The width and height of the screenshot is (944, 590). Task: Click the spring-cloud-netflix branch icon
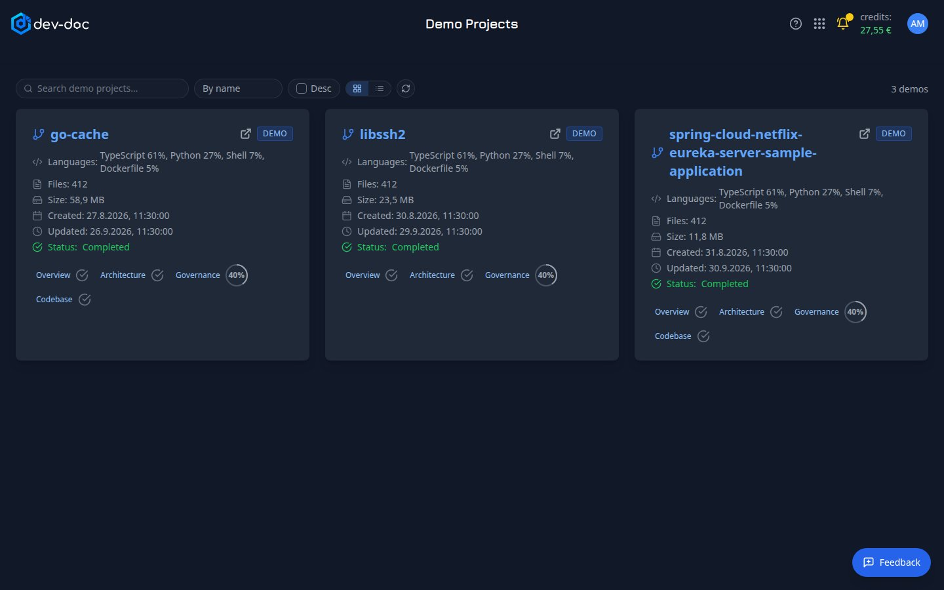click(658, 153)
